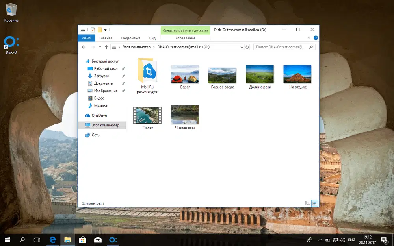Open Музыка in the sidebar
The width and height of the screenshot is (394, 246).
coord(97,105)
